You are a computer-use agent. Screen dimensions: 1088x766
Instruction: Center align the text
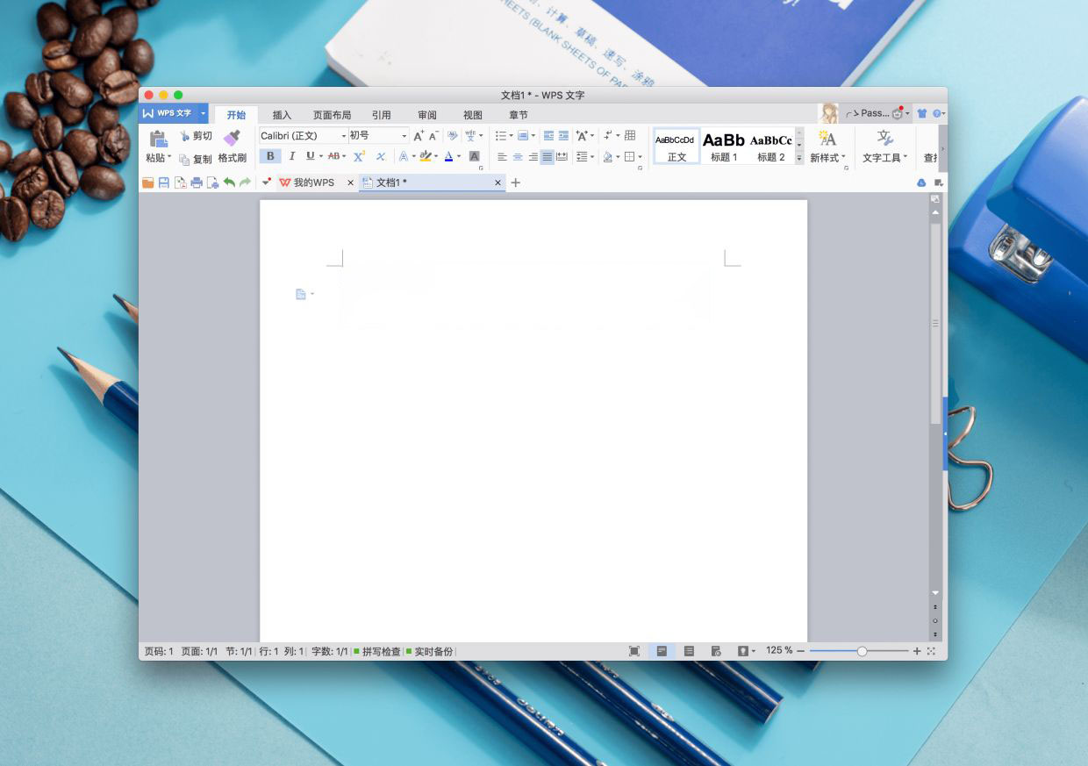point(518,157)
